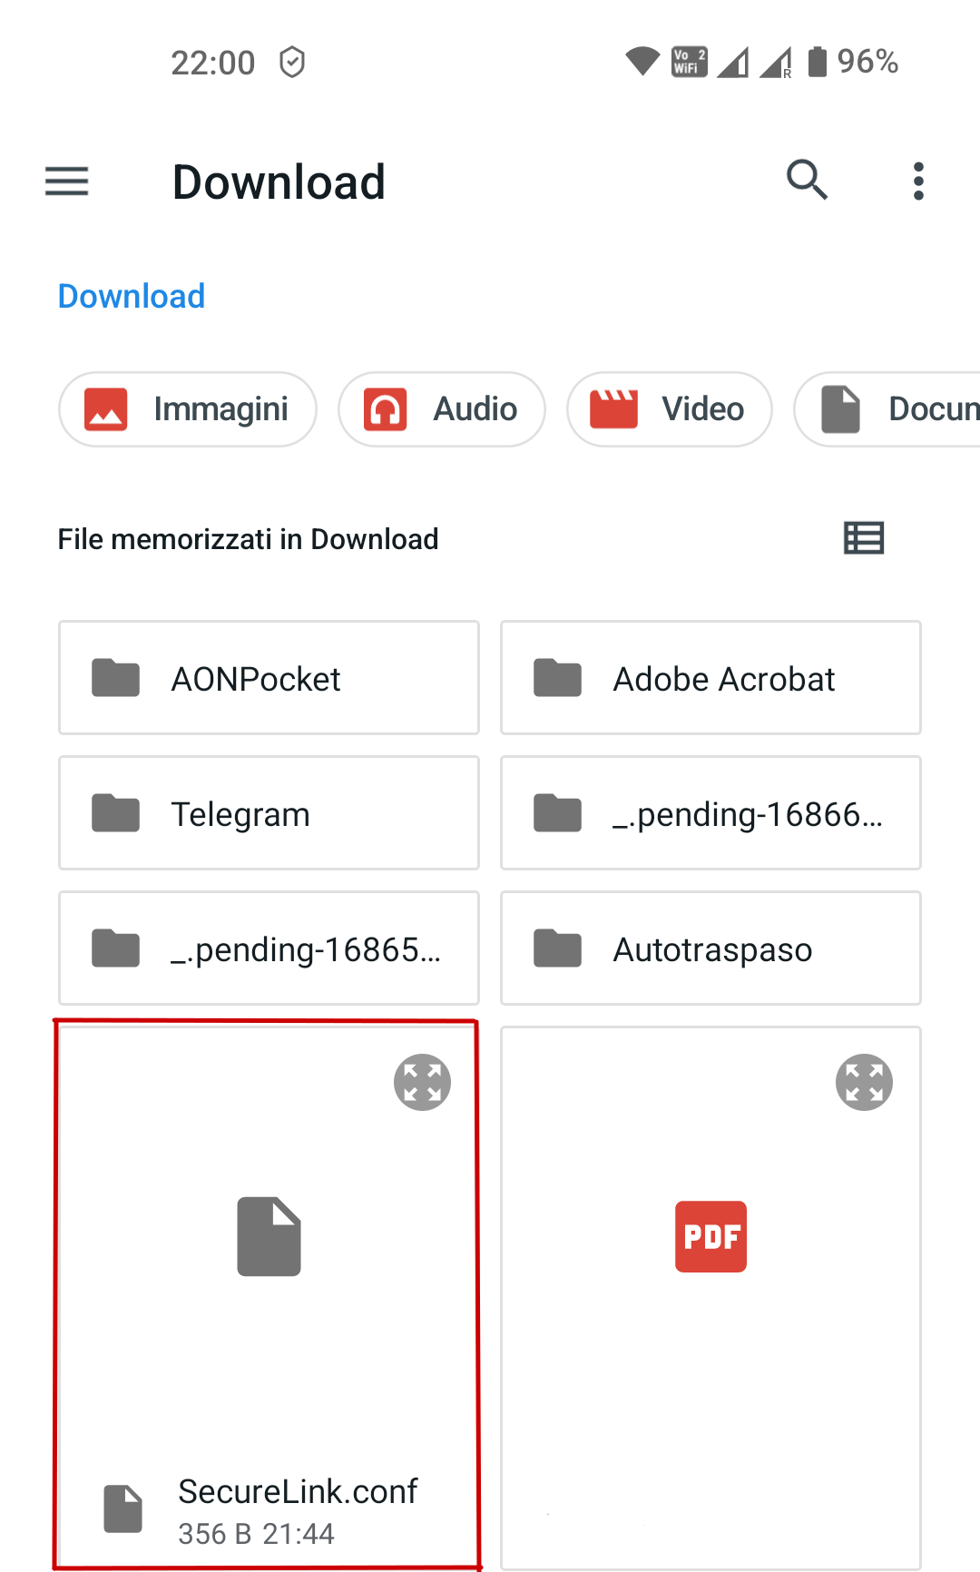Viewport: 980px width, 1572px height.
Task: Tap the 356 B 21:44 file details
Action: point(256,1534)
